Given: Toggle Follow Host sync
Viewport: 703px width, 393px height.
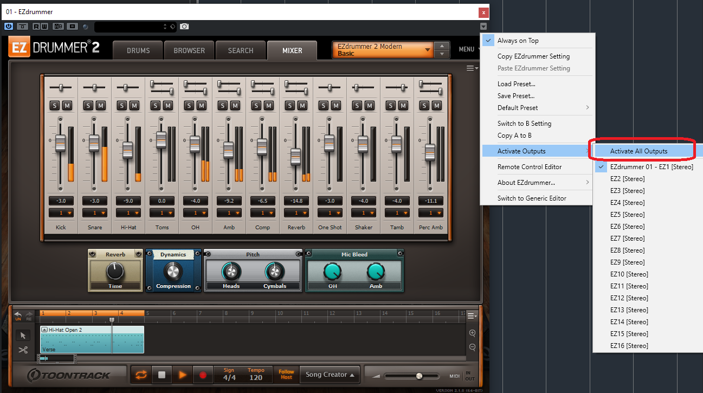Looking at the screenshot, I should pos(286,375).
